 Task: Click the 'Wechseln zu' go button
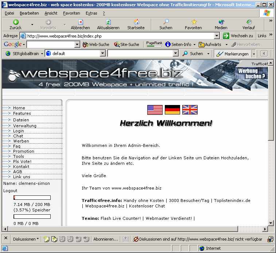tap(238, 36)
